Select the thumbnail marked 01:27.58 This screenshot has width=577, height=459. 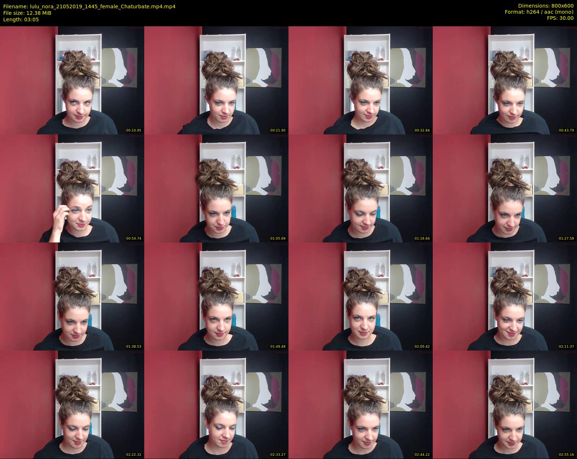pyautogui.click(x=505, y=188)
